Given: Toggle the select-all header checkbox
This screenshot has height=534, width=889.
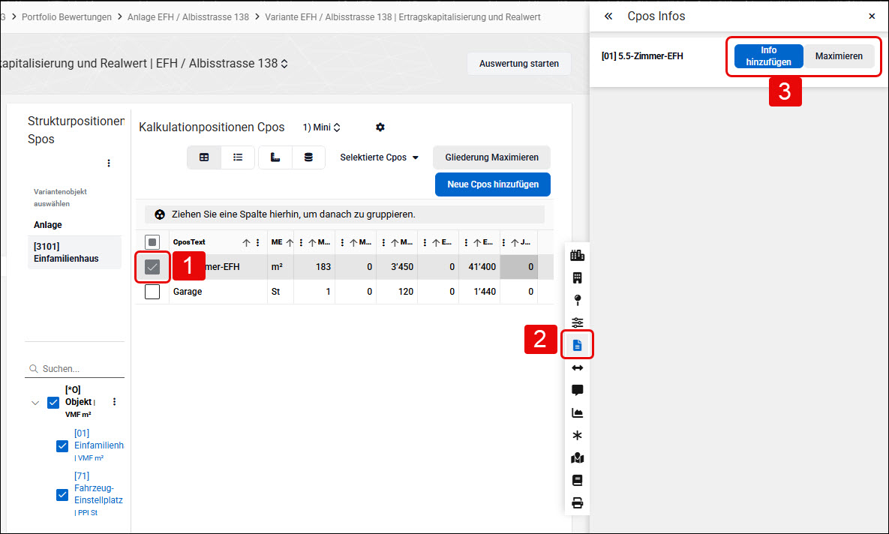Looking at the screenshot, I should coord(152,242).
